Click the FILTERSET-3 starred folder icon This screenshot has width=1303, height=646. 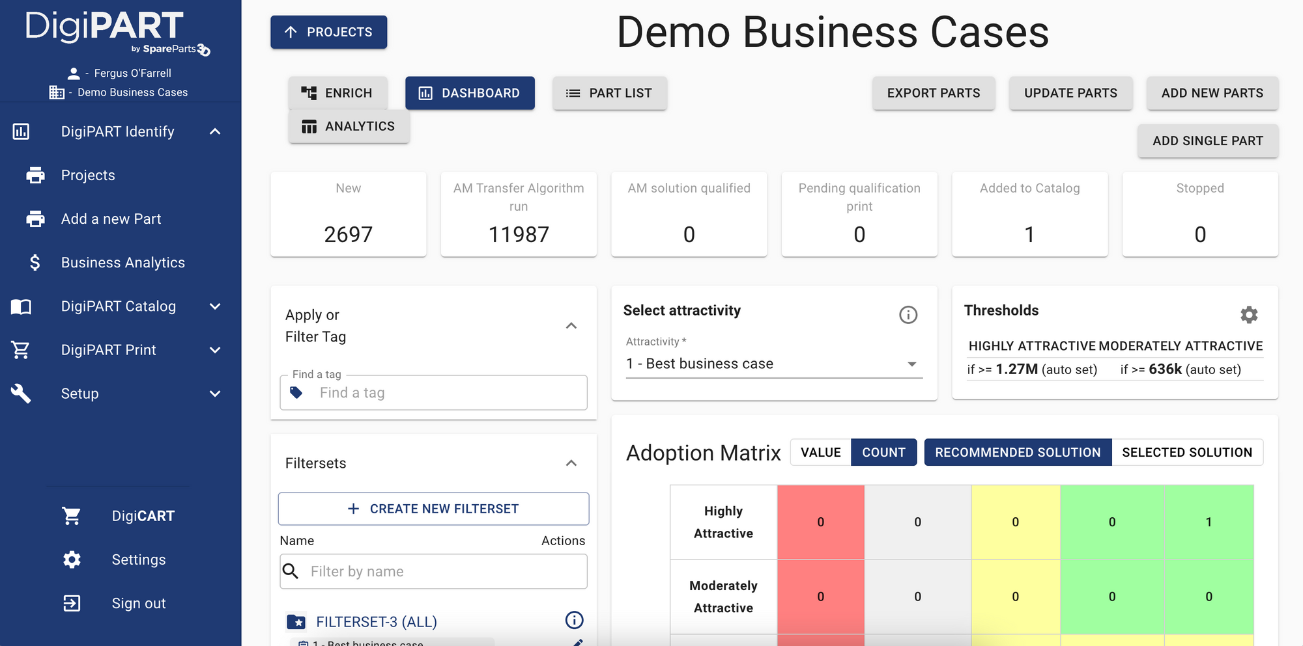pos(296,622)
